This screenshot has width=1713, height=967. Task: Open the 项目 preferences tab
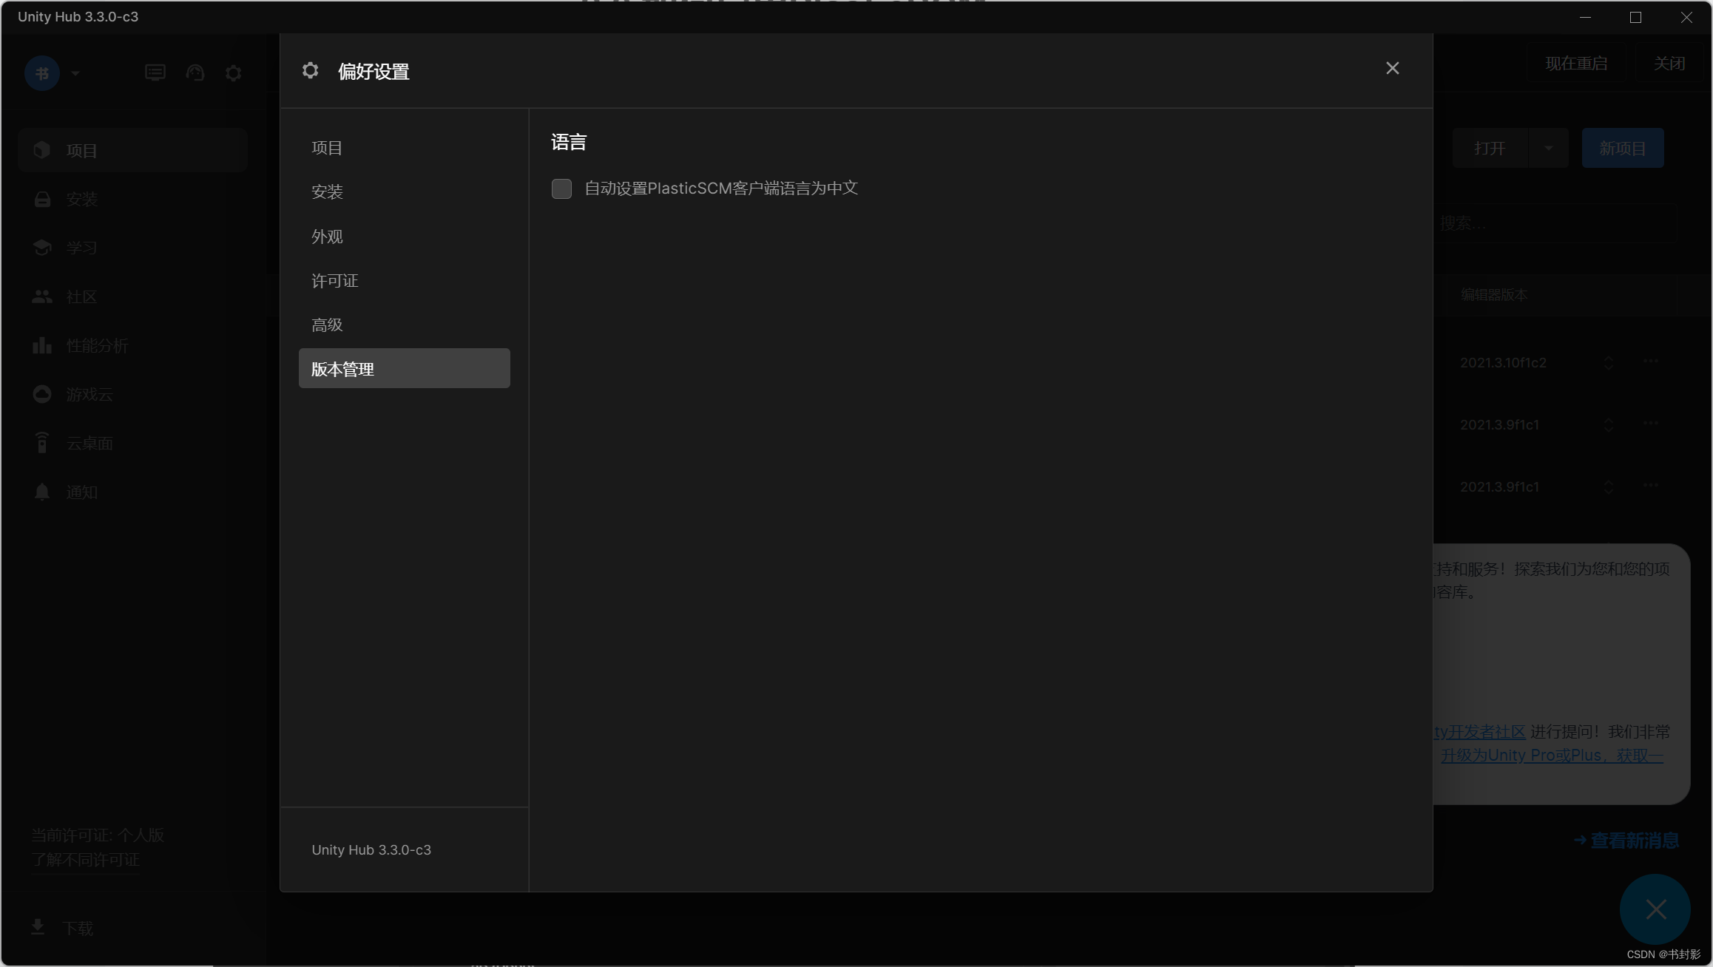(x=327, y=148)
